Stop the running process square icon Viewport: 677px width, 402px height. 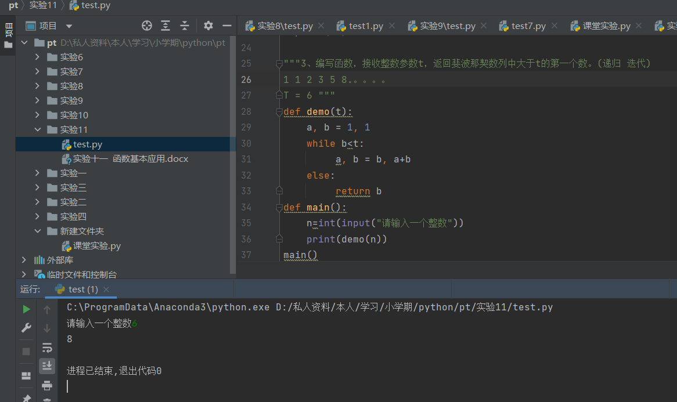click(26, 352)
